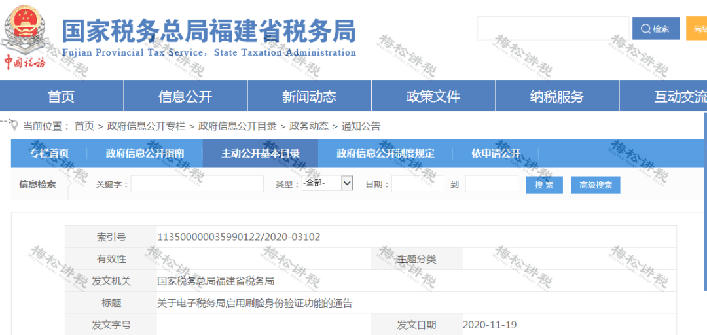
Task: Open 纳税服务 in the main navigation
Action: tap(557, 96)
